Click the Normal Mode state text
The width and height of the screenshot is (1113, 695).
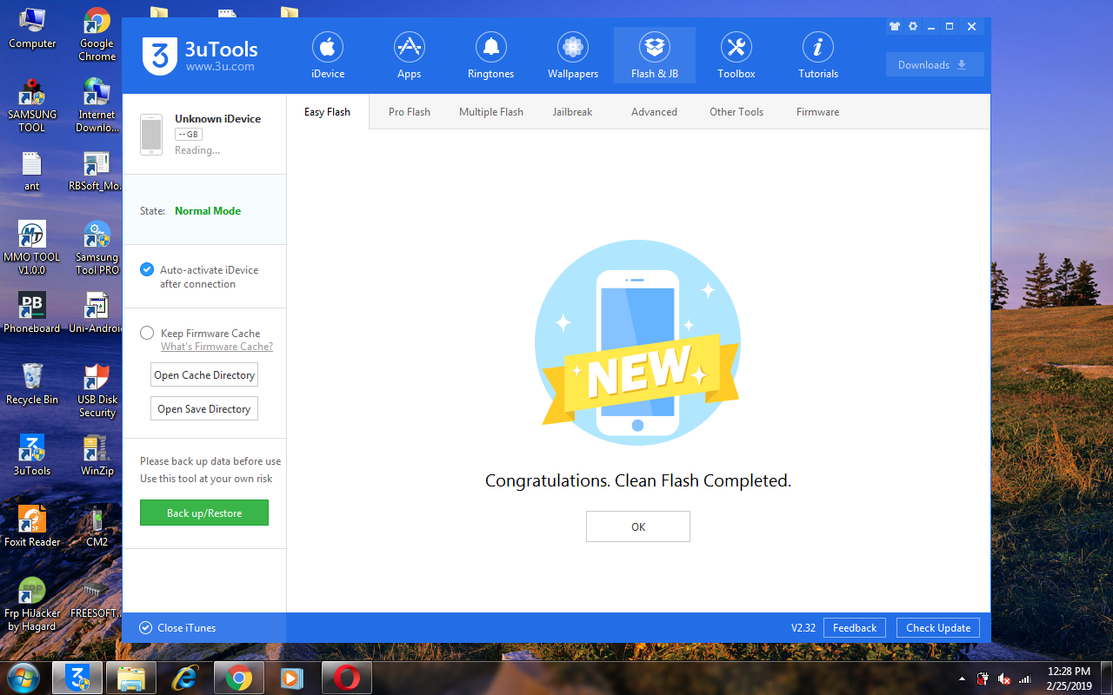(208, 211)
